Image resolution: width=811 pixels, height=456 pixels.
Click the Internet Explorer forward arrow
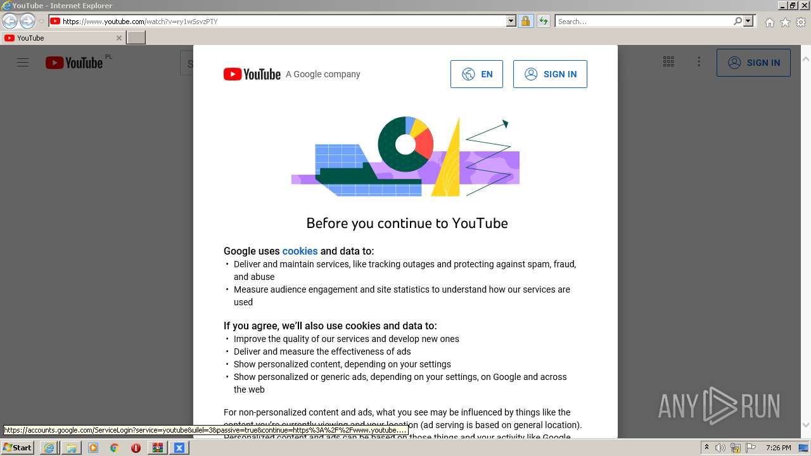(27, 22)
